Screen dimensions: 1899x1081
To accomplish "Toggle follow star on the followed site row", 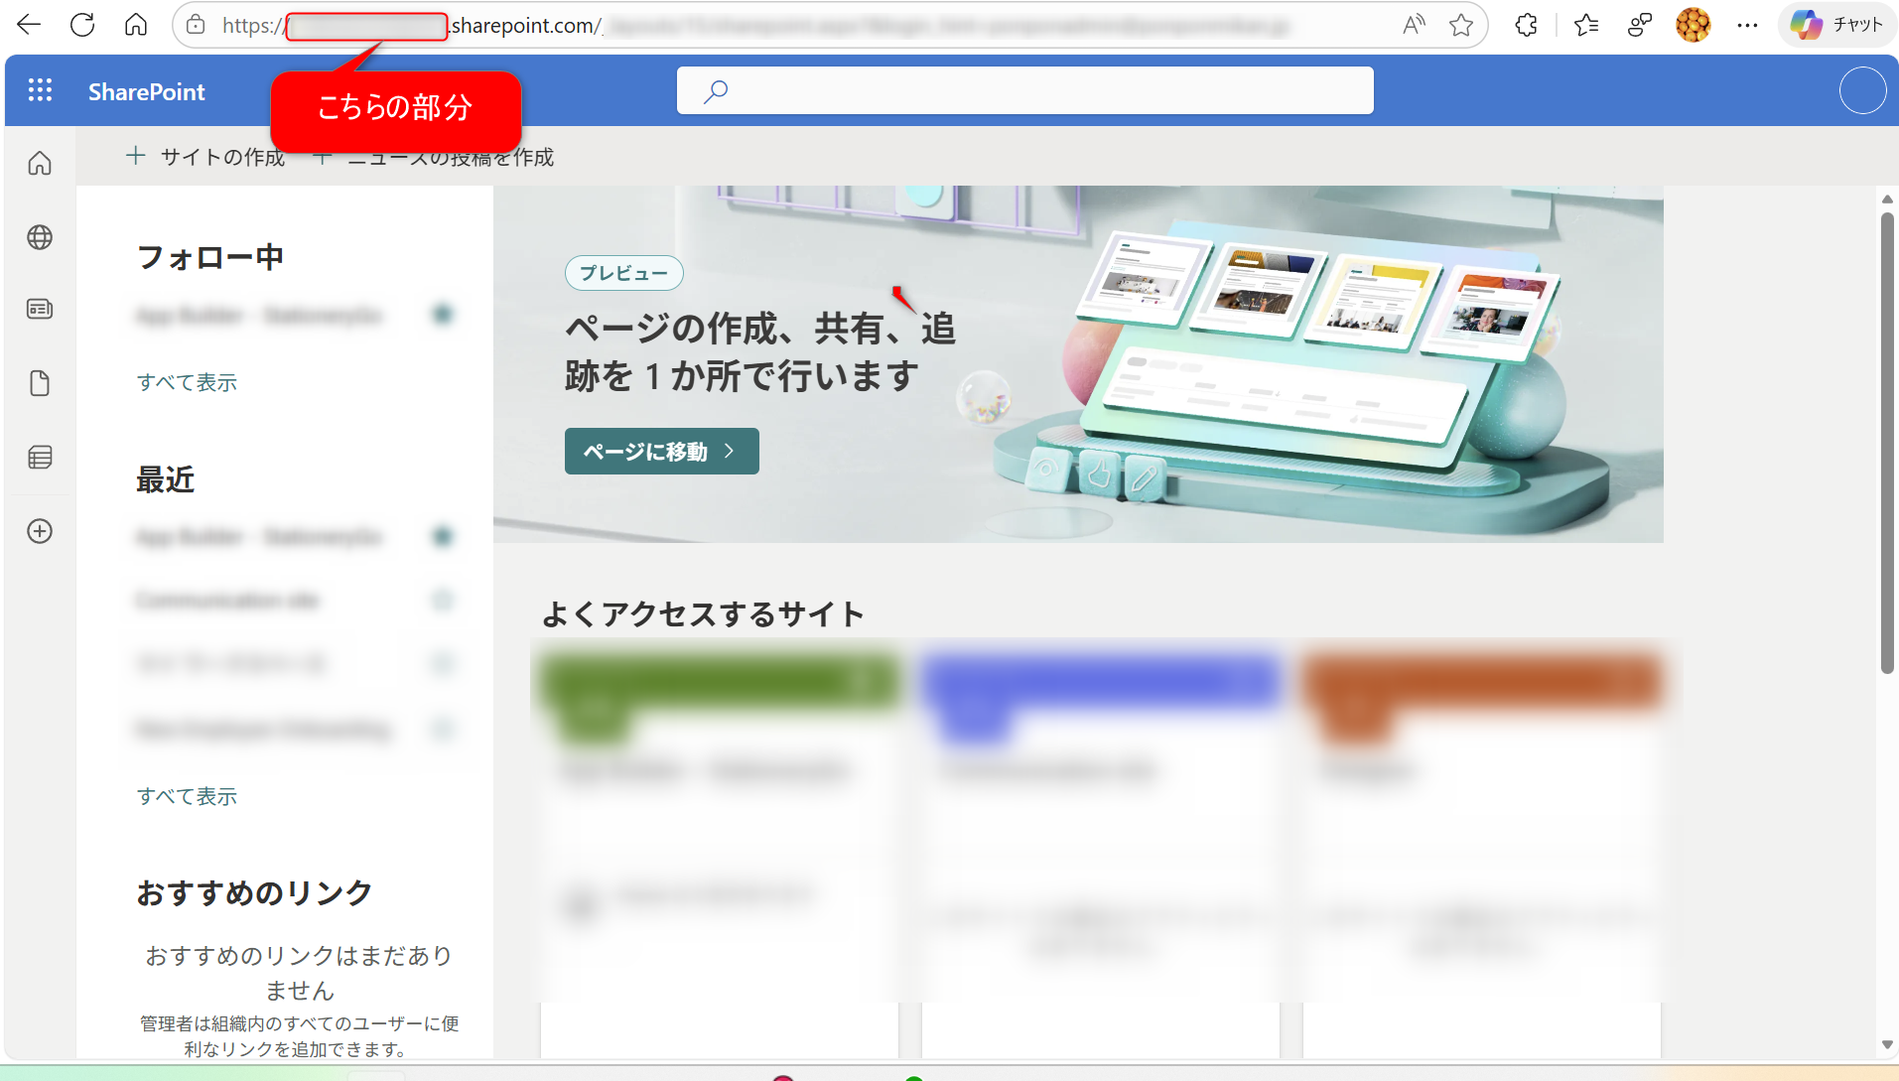I will tap(443, 315).
